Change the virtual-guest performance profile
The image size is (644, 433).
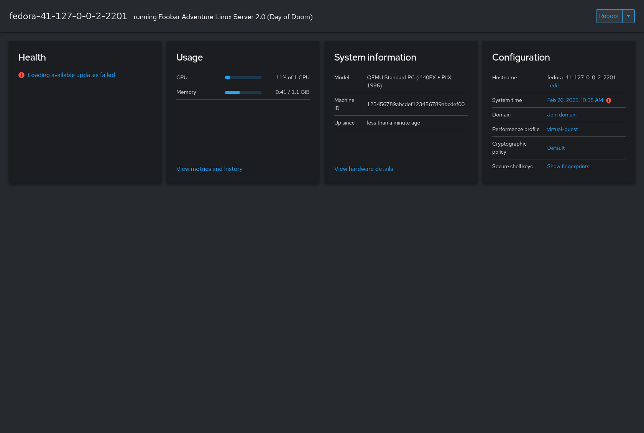pyautogui.click(x=562, y=129)
